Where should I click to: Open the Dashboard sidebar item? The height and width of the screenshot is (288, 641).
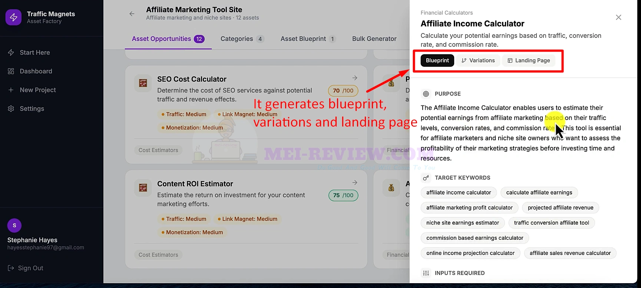point(30,71)
